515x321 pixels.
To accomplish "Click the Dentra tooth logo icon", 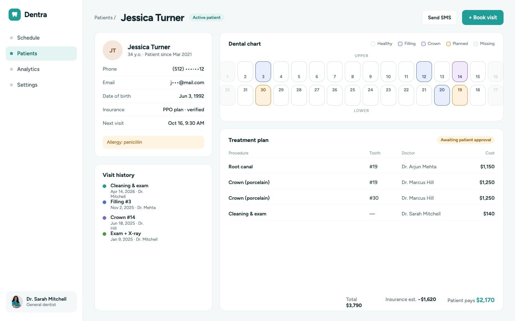I will [x=15, y=15].
